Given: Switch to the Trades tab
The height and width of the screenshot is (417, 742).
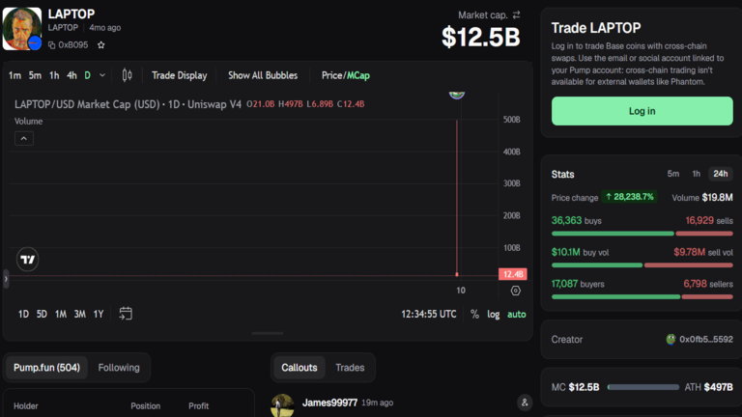Looking at the screenshot, I should [x=350, y=368].
